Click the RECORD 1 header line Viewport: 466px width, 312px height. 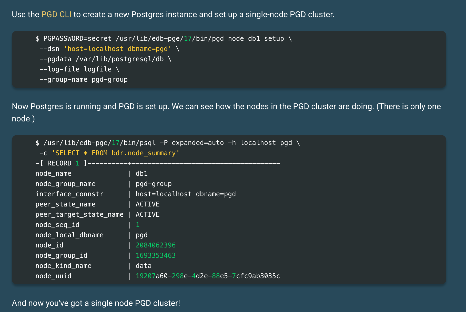coord(158,163)
